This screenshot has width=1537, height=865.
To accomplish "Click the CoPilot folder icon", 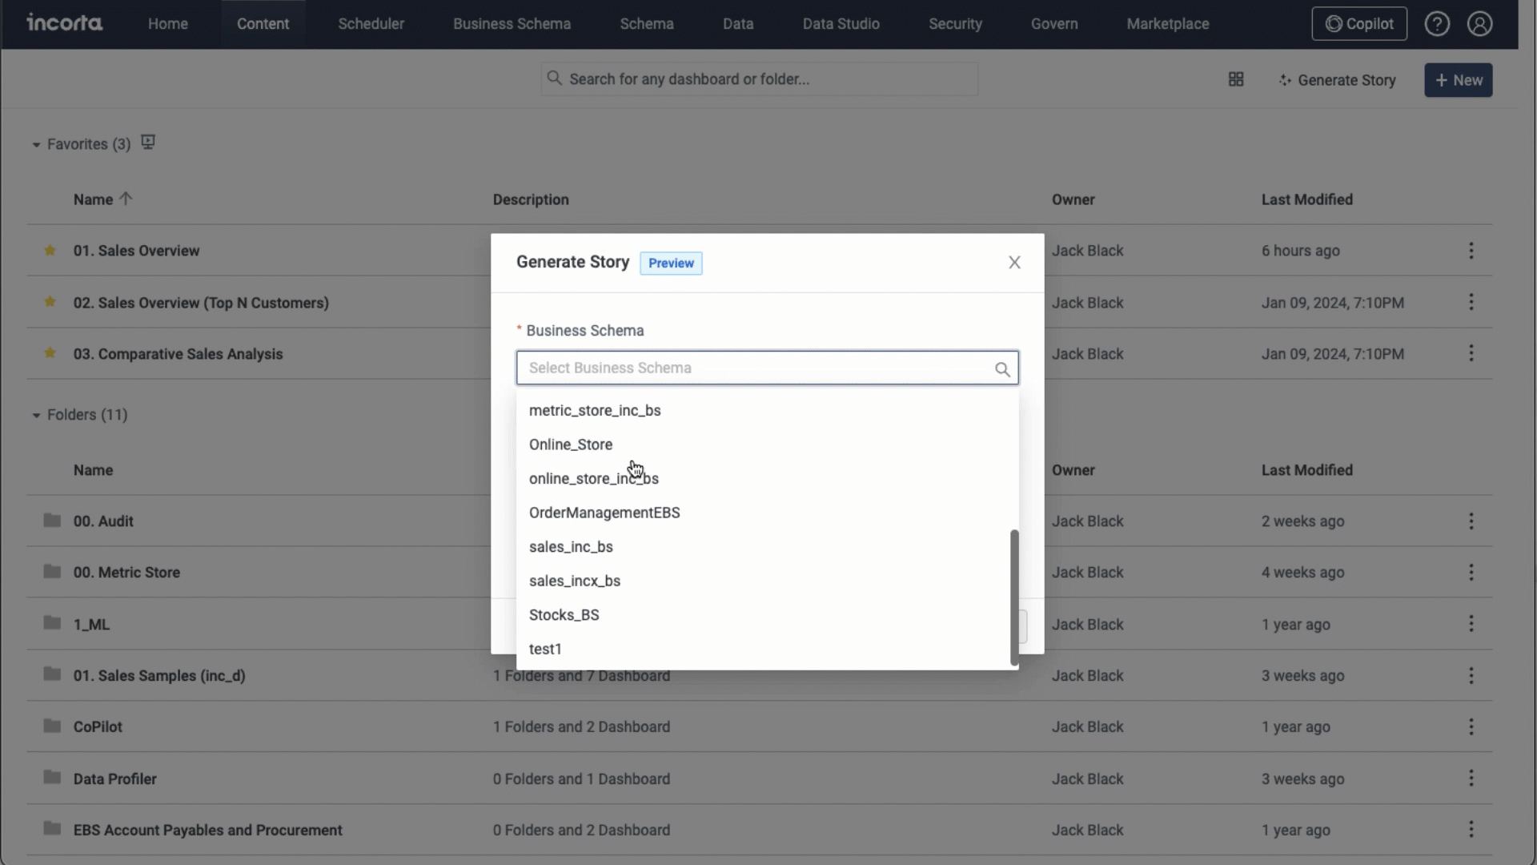I will [x=52, y=726].
